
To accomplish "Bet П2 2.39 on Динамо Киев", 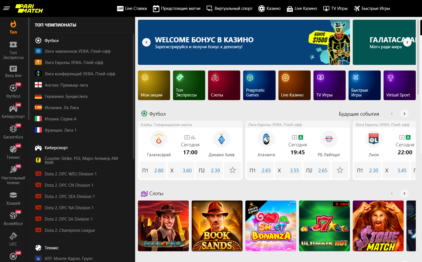I will tap(209, 170).
